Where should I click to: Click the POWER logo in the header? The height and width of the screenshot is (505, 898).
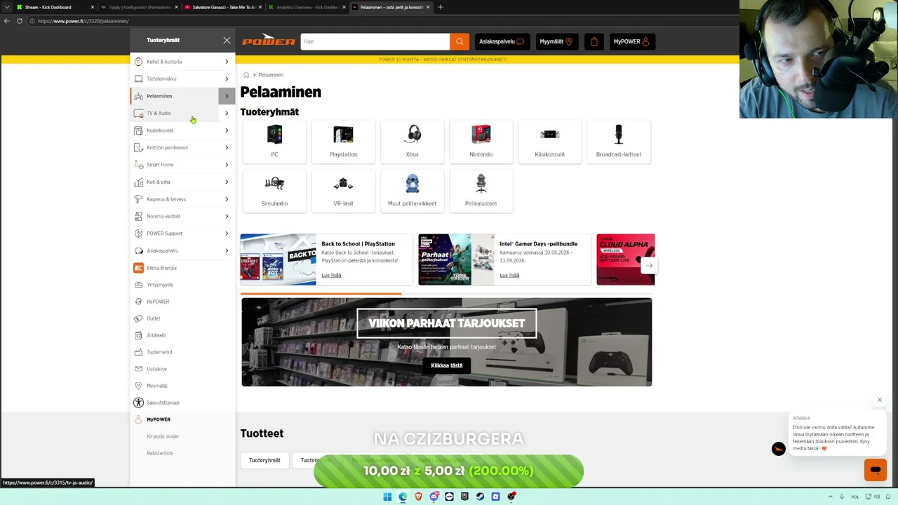[x=269, y=41]
